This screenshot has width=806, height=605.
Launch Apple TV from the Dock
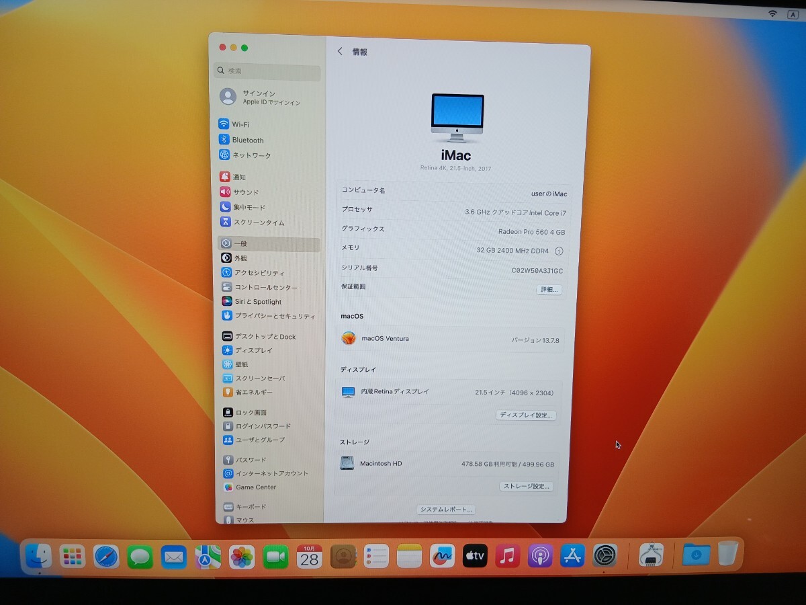[475, 556]
